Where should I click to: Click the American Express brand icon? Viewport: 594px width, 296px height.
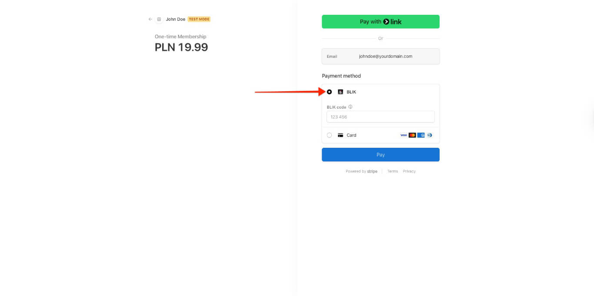click(421, 135)
